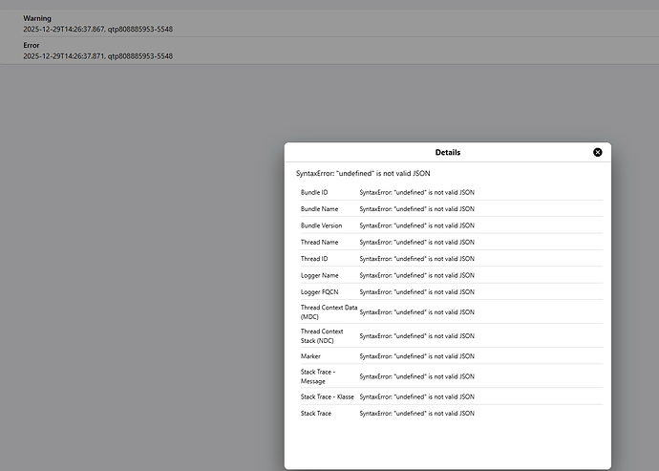
Task: Click the Thread Name row label
Action: tap(320, 242)
